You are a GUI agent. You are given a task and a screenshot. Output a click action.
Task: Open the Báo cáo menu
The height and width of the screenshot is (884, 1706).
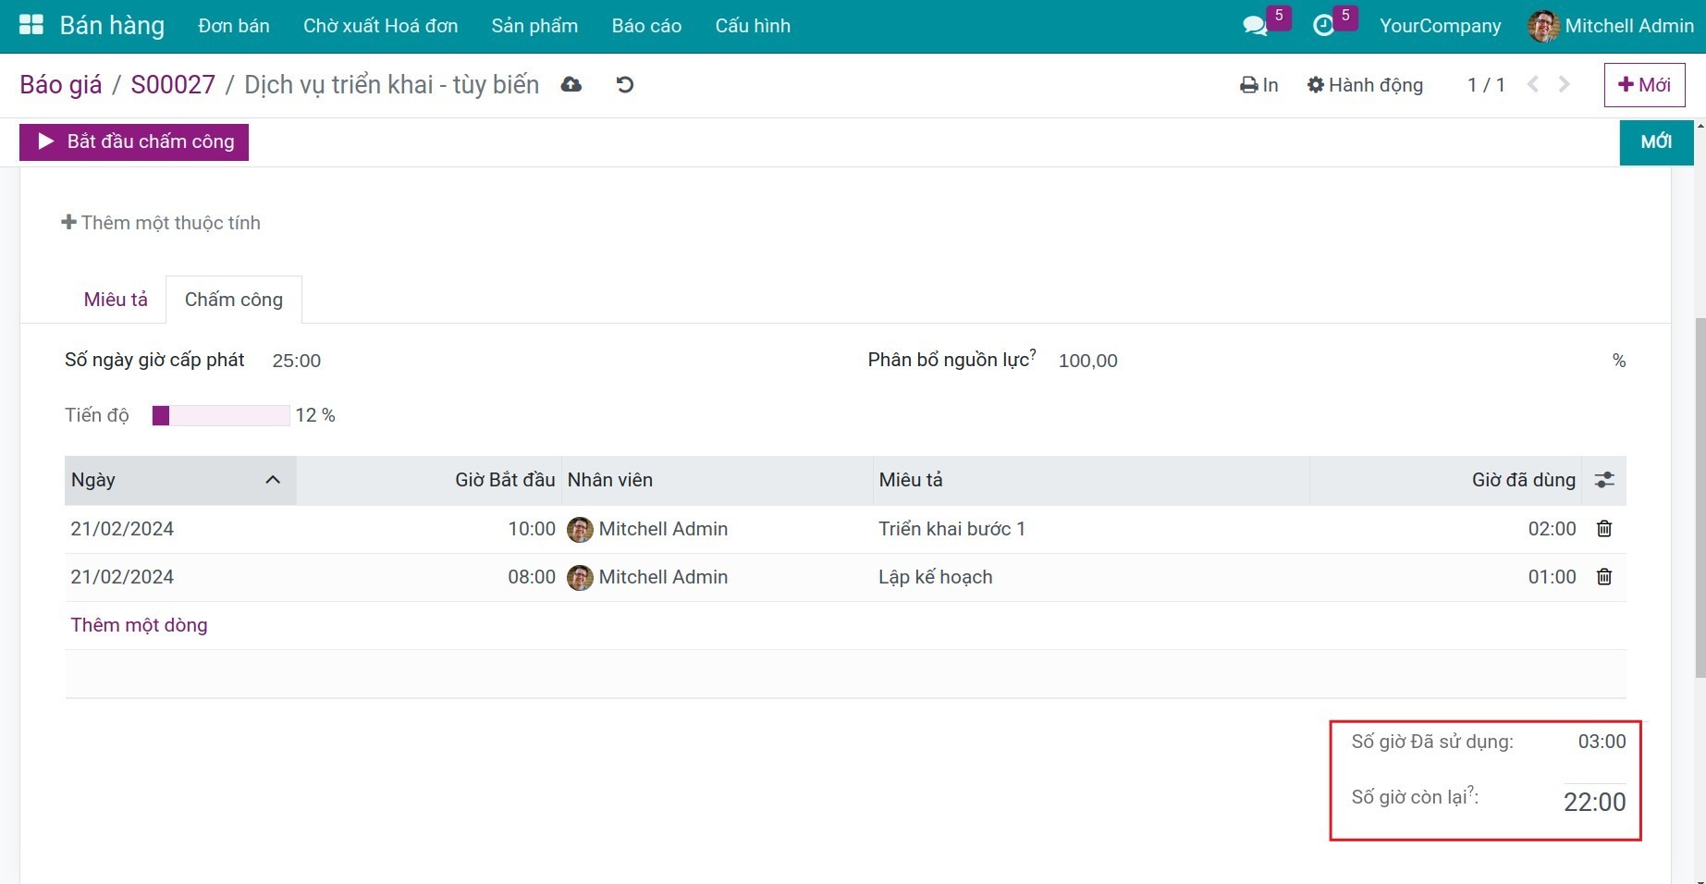[x=646, y=26]
